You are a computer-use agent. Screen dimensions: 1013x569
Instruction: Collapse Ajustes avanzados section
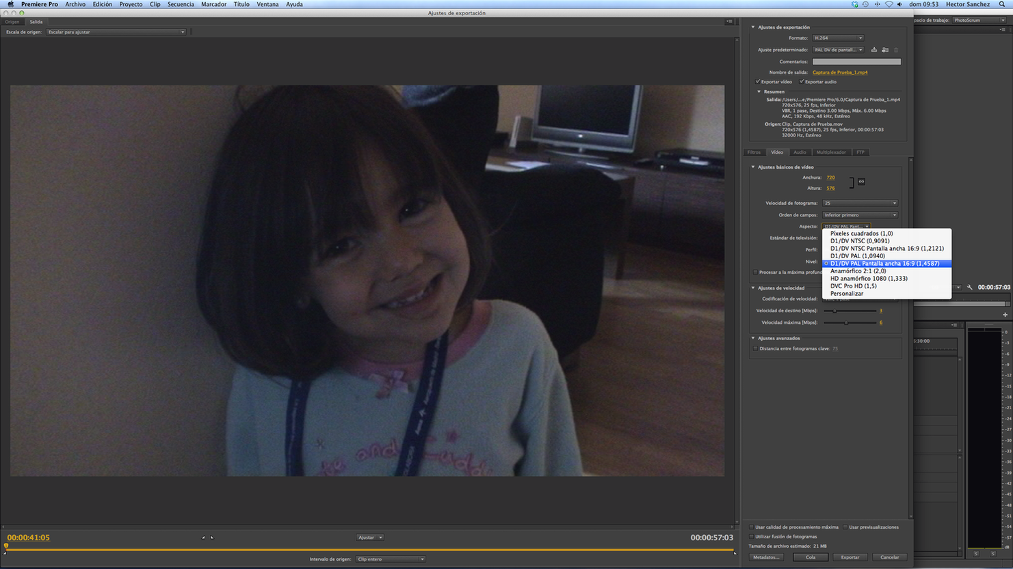pyautogui.click(x=753, y=338)
